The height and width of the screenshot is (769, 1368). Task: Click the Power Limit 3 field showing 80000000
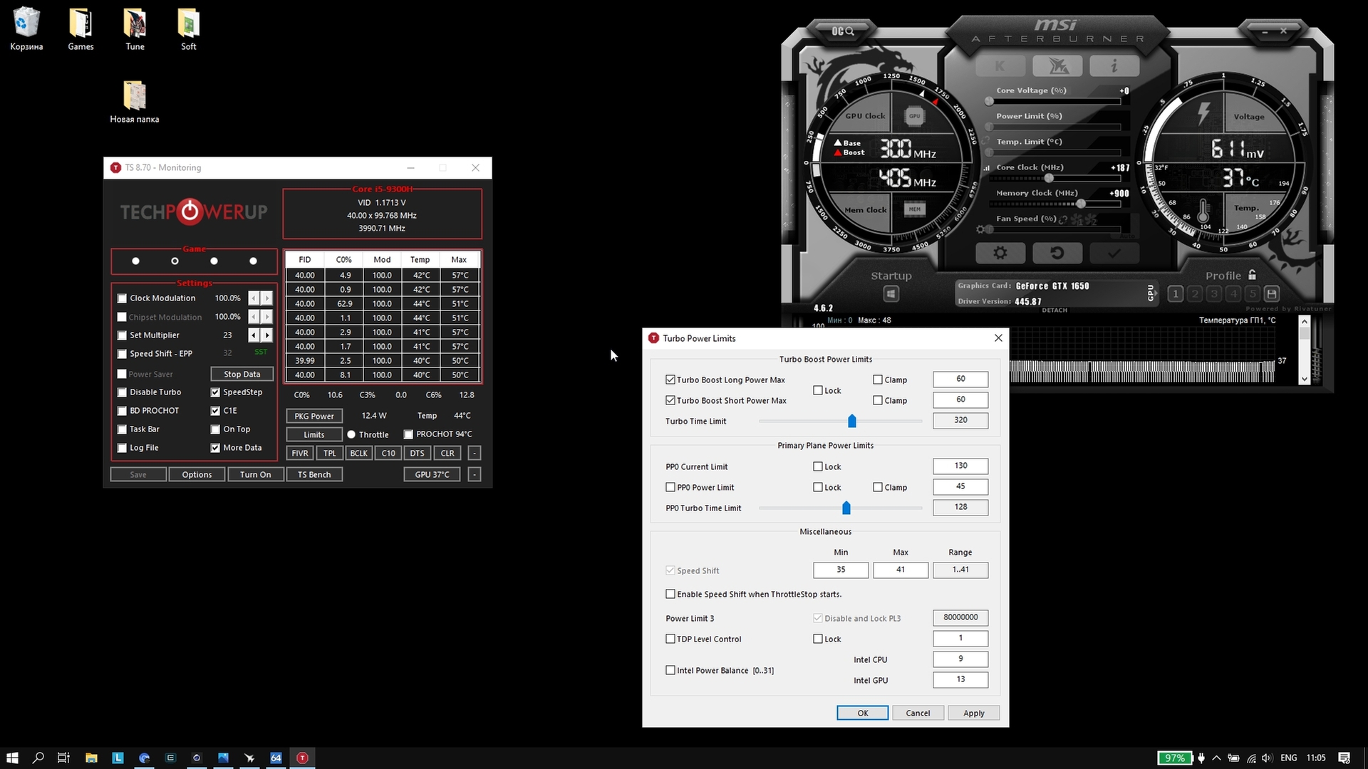coord(960,617)
